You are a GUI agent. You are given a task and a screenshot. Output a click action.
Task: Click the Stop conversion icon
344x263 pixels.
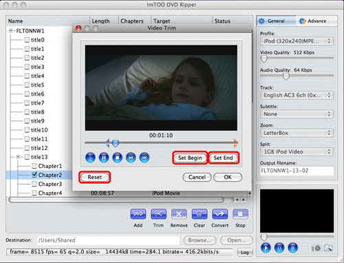pyautogui.click(x=240, y=214)
